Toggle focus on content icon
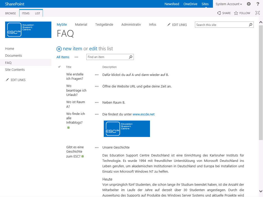Viewport: 263px width, 197px height. pos(257,13)
